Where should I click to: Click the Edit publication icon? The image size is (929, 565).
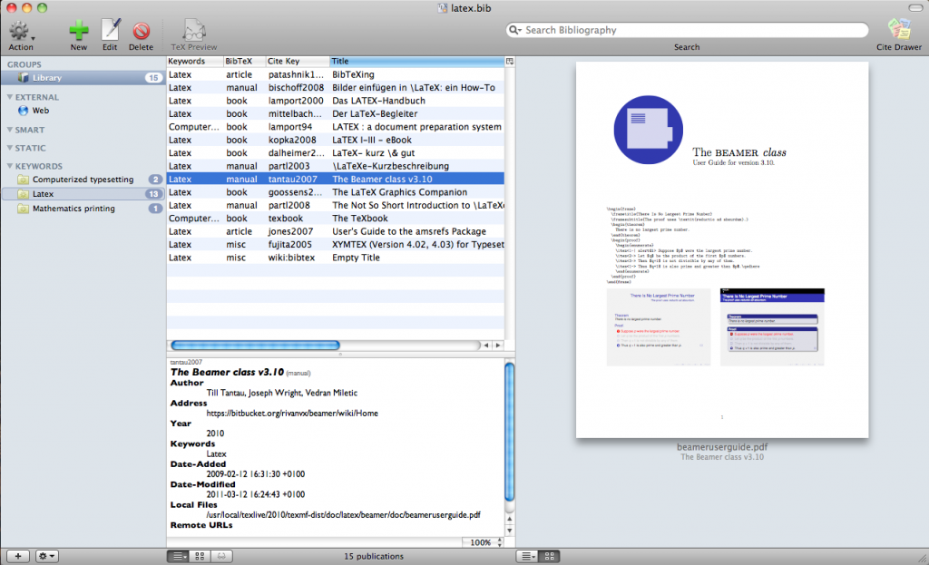point(110,32)
